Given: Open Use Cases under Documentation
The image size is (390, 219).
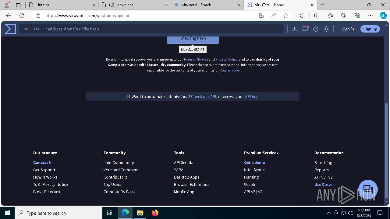Looking at the screenshot, I should (x=323, y=184).
